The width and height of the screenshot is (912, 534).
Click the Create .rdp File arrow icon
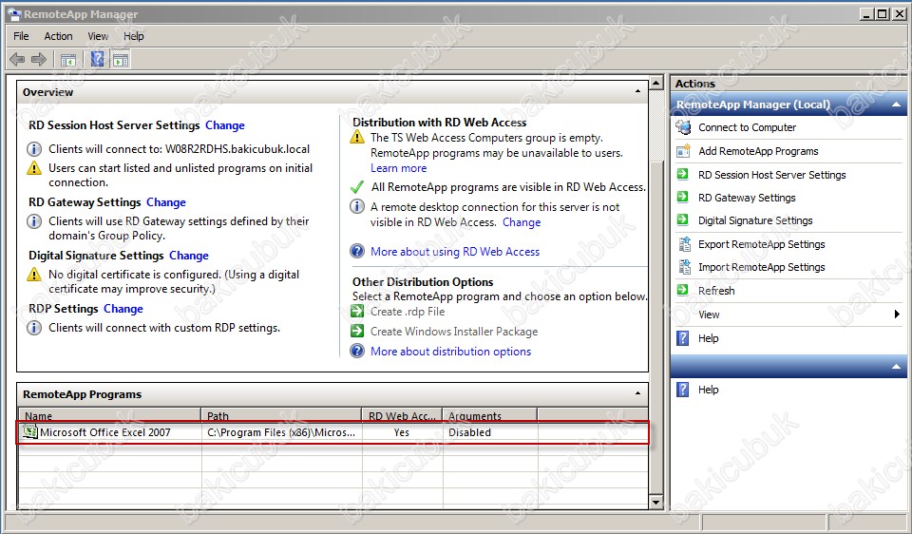click(x=356, y=312)
